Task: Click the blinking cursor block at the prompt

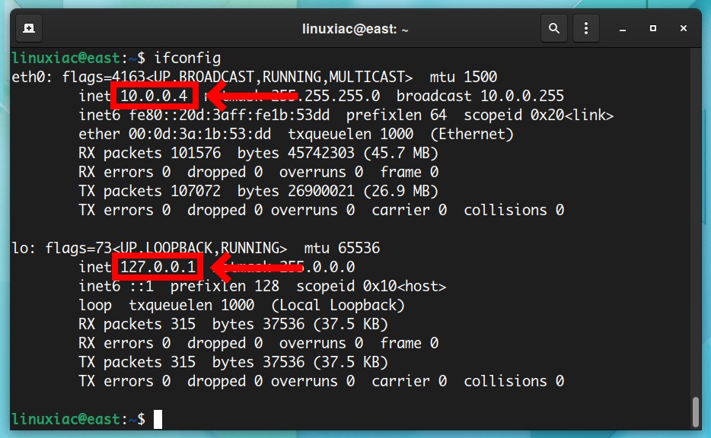Action: point(159,419)
